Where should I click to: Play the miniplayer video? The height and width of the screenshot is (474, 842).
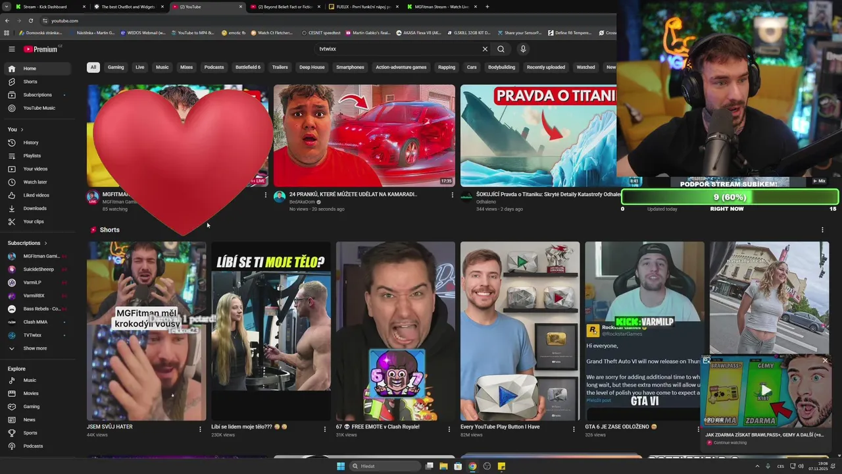click(x=766, y=391)
